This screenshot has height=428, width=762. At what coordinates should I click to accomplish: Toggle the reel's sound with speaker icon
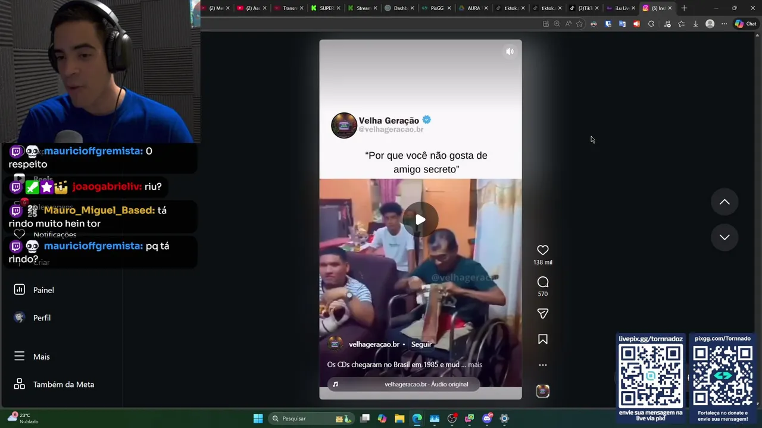point(510,52)
